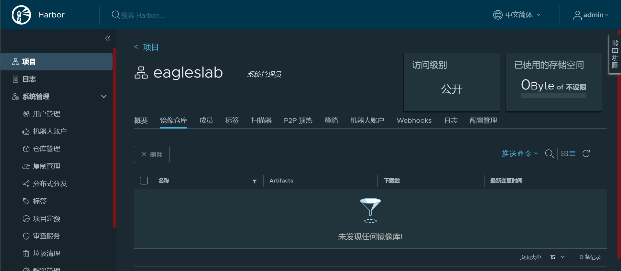Open repository search magnifier icon
The image size is (621, 271).
(549, 153)
